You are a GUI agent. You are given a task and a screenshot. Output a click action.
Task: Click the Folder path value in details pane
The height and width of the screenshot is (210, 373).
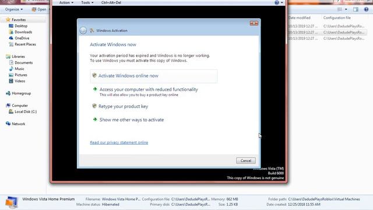coord(324,199)
